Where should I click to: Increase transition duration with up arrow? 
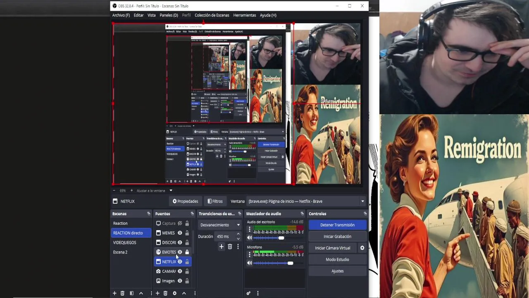(238, 234)
